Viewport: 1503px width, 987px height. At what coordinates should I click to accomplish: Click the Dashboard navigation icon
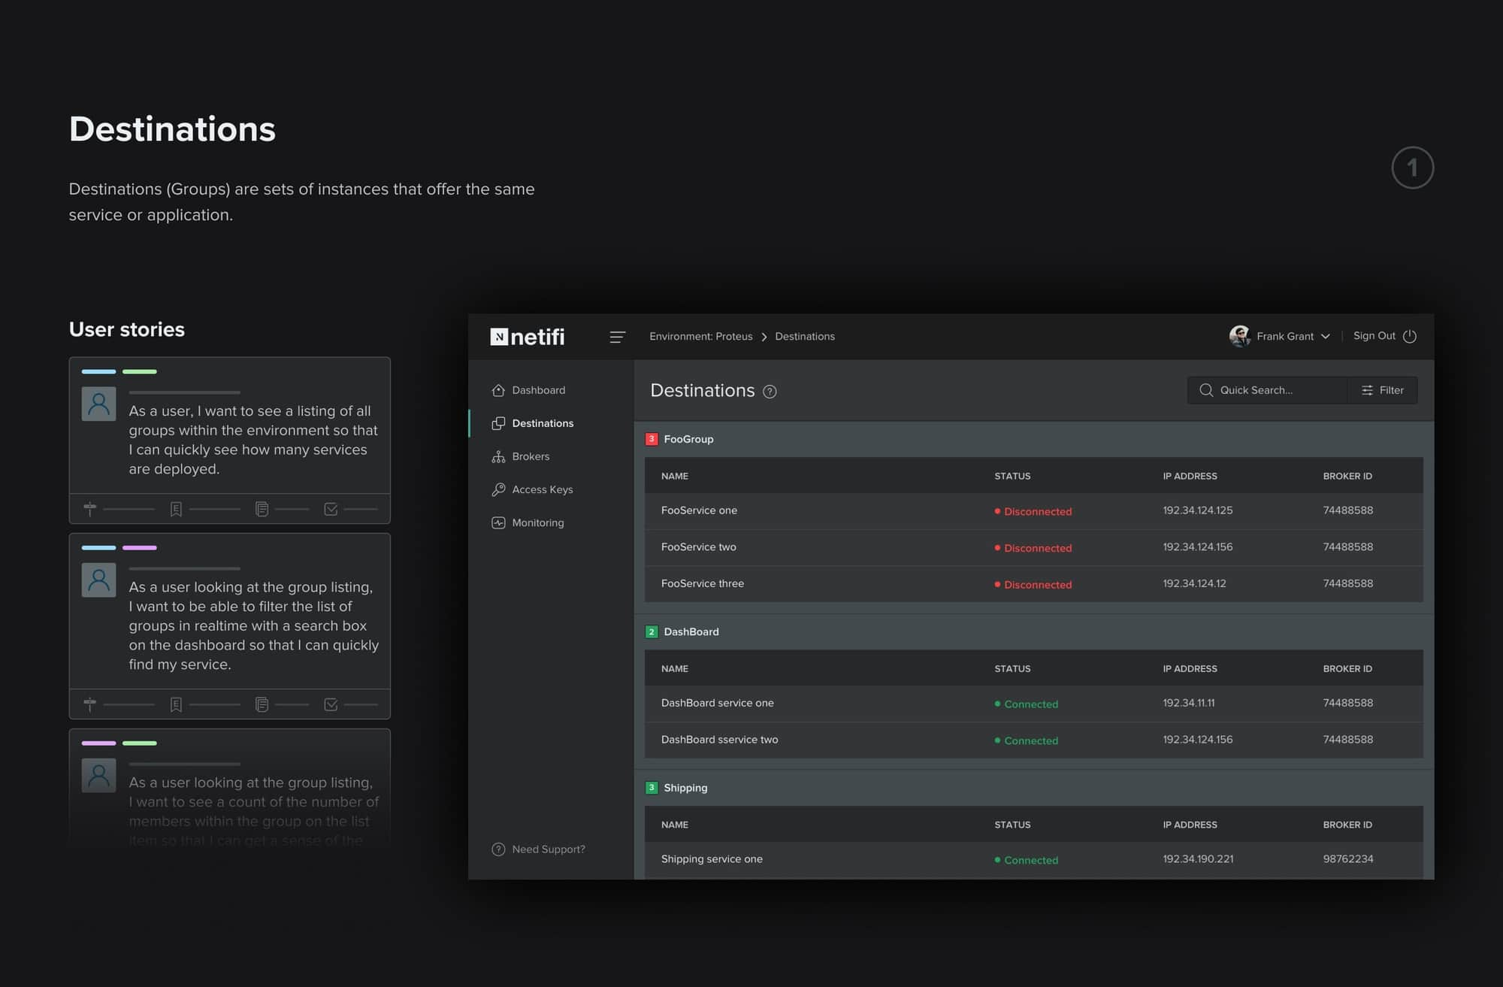point(499,390)
